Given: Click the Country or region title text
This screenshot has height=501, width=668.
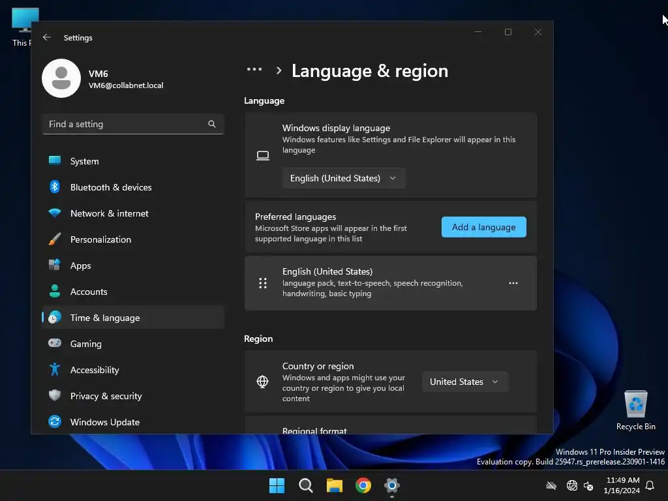Looking at the screenshot, I should click(318, 366).
